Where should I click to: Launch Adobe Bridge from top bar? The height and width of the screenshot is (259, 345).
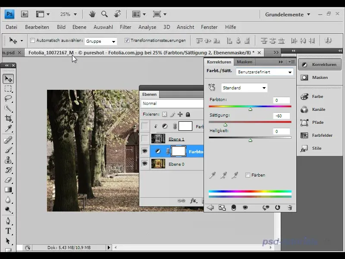click(25, 14)
